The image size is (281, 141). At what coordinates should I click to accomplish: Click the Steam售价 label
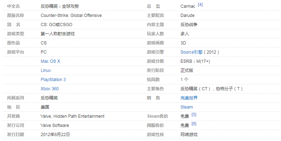pos(157,116)
